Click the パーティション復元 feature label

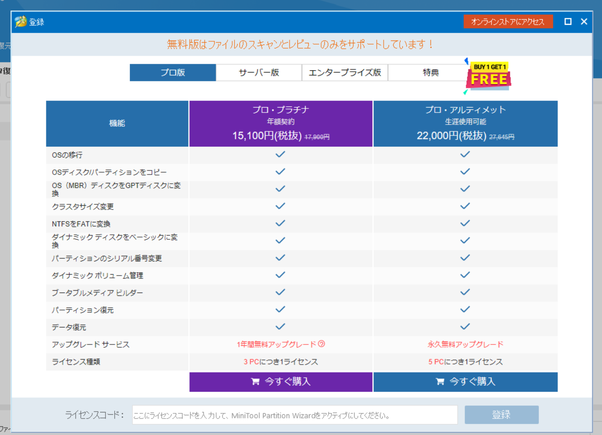83,310
